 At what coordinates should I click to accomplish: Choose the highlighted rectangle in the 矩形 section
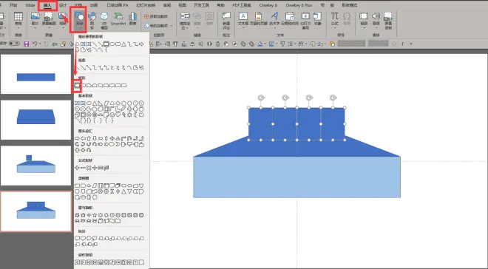pos(77,85)
